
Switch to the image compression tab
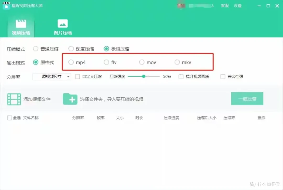[x=63, y=27]
